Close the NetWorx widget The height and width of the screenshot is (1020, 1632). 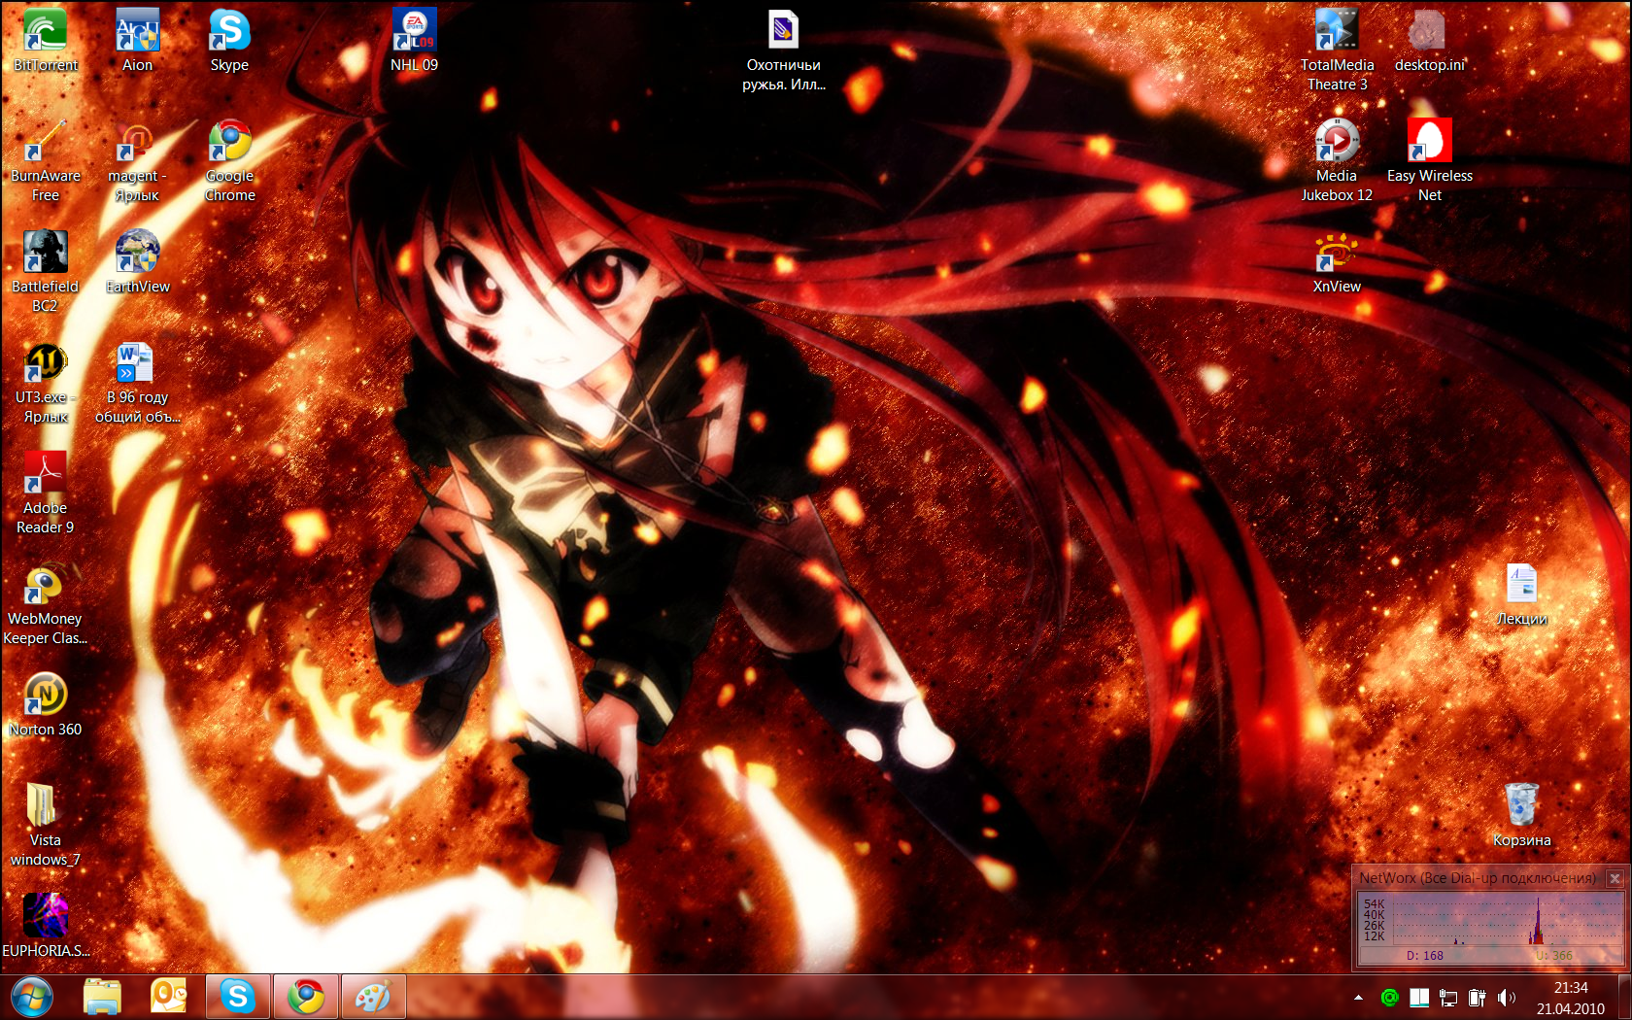pos(1615,878)
